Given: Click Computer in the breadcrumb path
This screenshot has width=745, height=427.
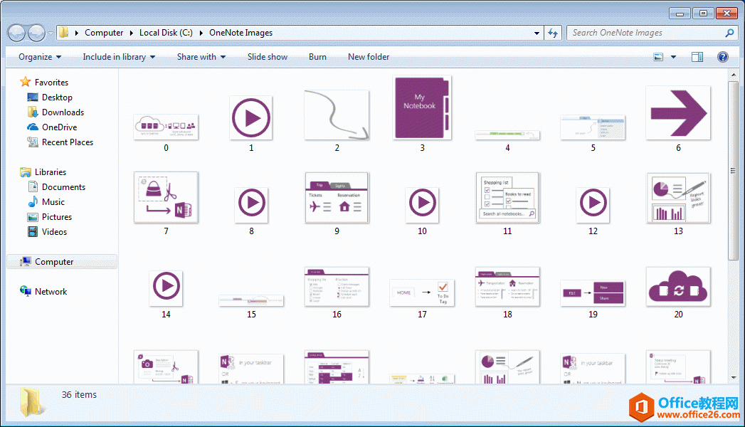Looking at the screenshot, I should tap(104, 32).
